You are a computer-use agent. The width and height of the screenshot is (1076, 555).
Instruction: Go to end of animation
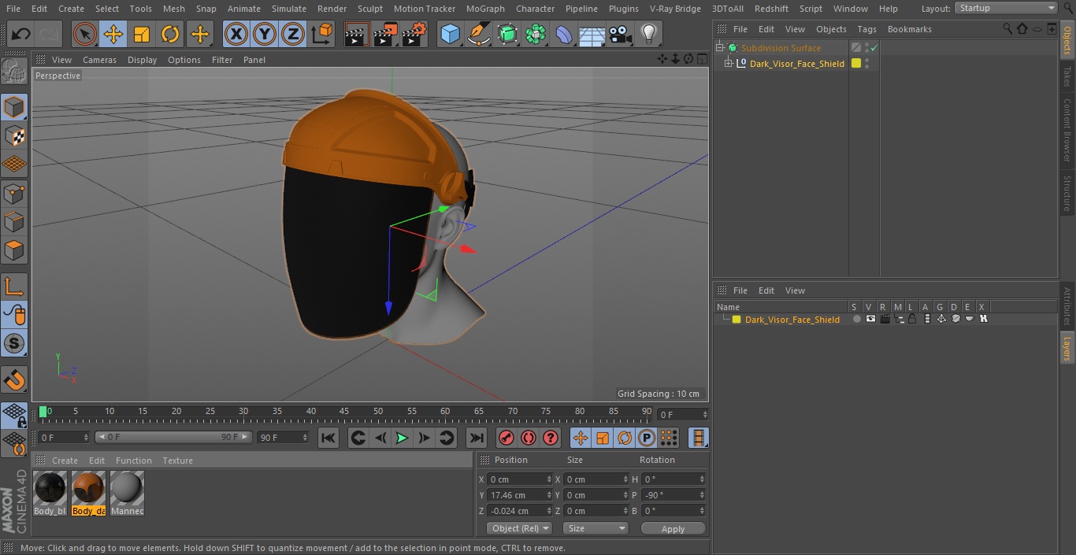(477, 438)
